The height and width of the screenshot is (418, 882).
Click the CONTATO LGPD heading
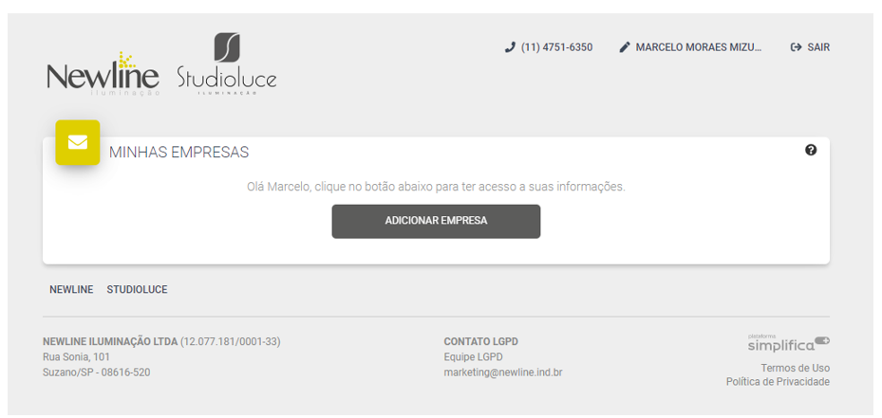click(x=481, y=341)
